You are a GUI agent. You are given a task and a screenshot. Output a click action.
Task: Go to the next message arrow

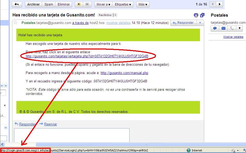[220, 4]
